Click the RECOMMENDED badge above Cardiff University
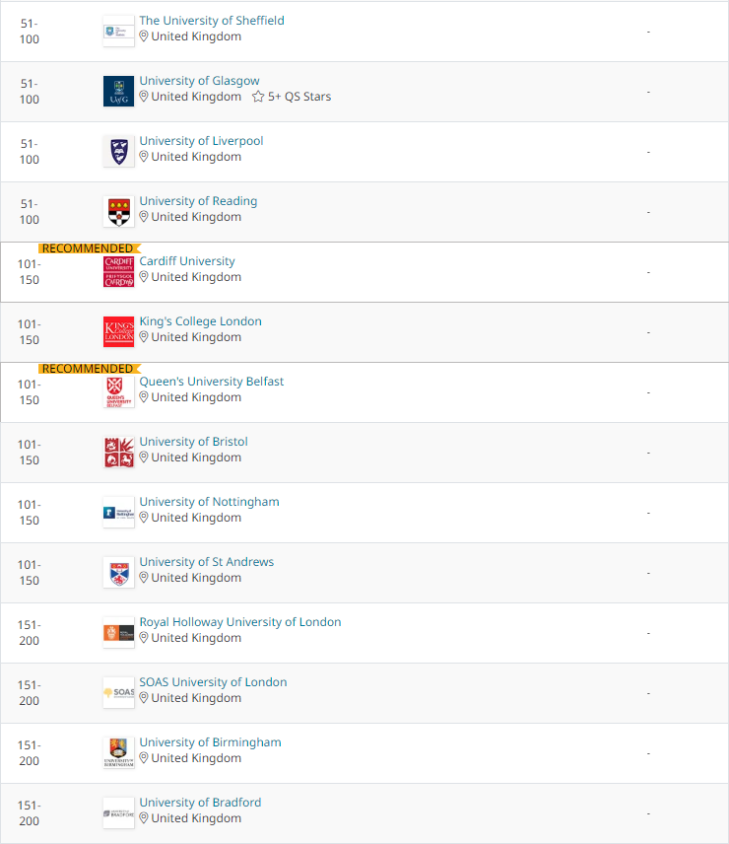 coord(90,248)
